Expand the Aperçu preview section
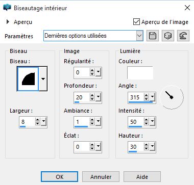The height and width of the screenshot is (185, 194). (x=8, y=22)
